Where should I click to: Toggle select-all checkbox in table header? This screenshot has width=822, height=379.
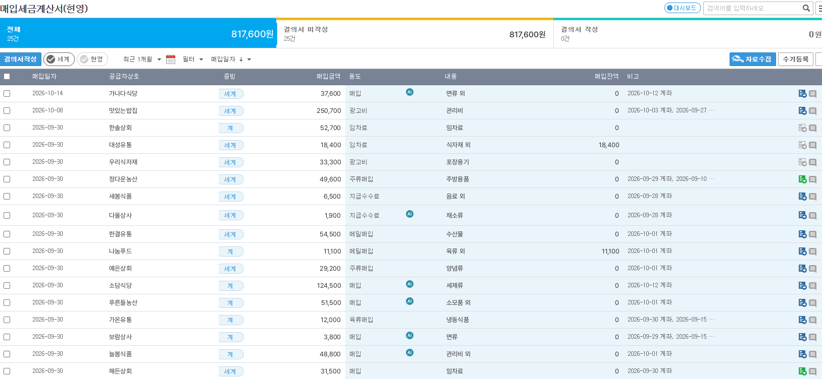(7, 77)
